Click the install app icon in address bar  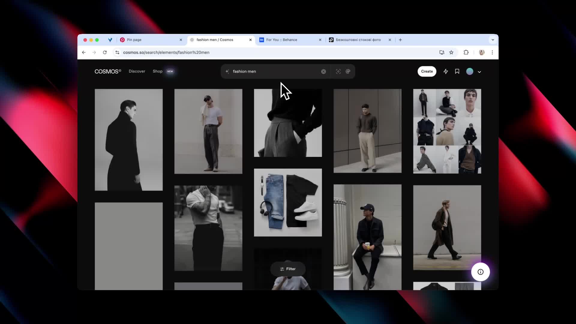(x=442, y=52)
